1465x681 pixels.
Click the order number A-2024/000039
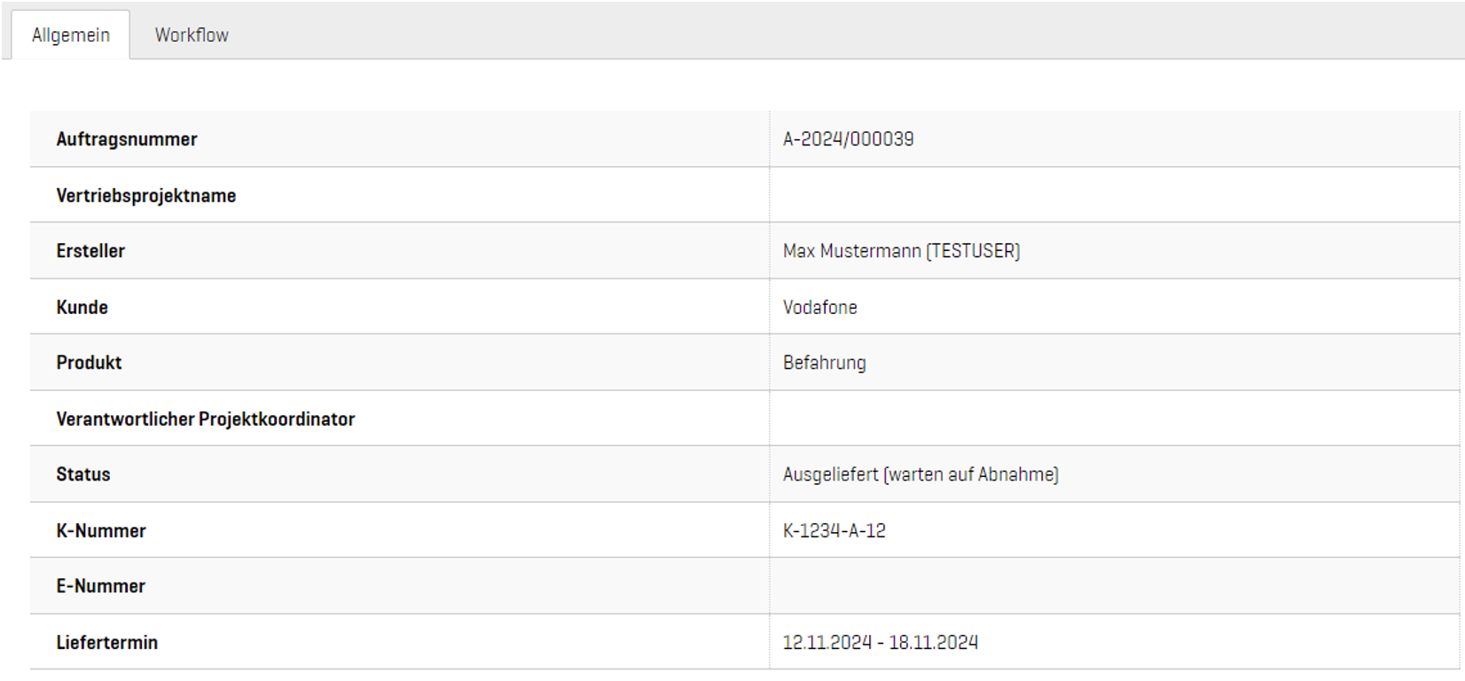click(x=848, y=139)
